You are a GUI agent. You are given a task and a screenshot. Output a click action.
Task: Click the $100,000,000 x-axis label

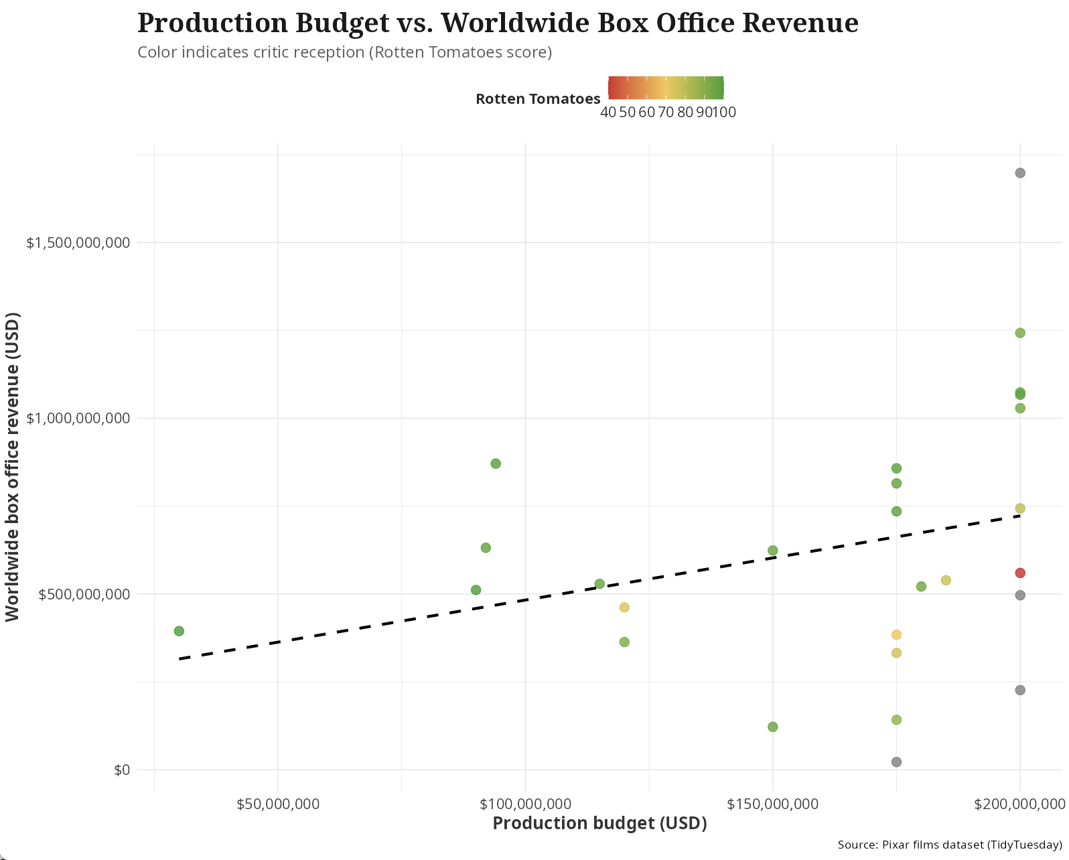pyautogui.click(x=525, y=803)
